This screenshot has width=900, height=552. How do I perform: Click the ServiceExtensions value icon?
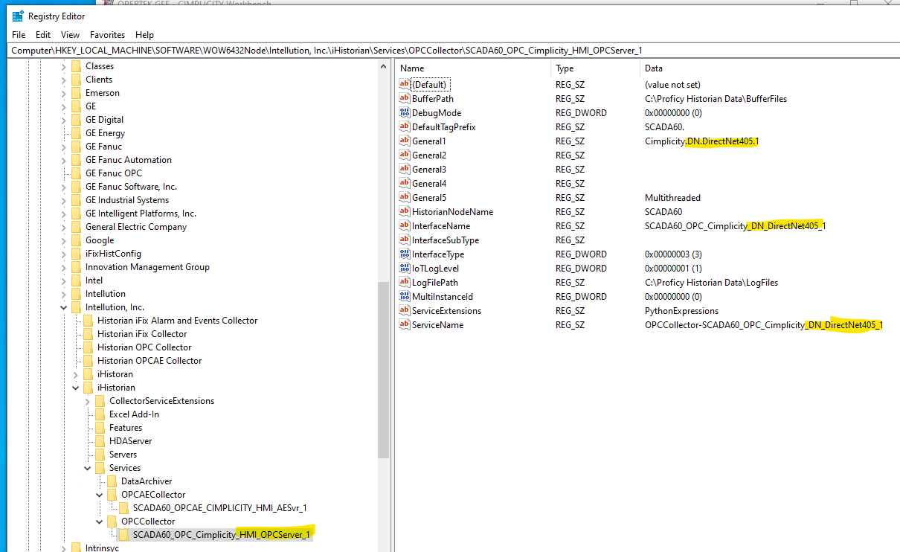click(405, 310)
